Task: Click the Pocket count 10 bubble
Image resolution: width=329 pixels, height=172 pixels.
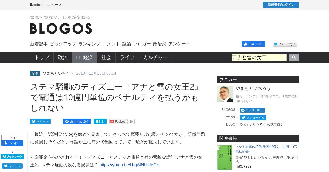Action: pos(131,121)
